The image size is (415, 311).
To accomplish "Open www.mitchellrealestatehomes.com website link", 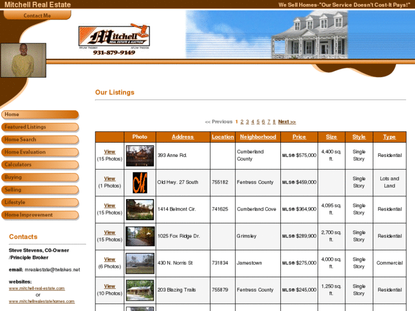I will (x=42, y=301).
